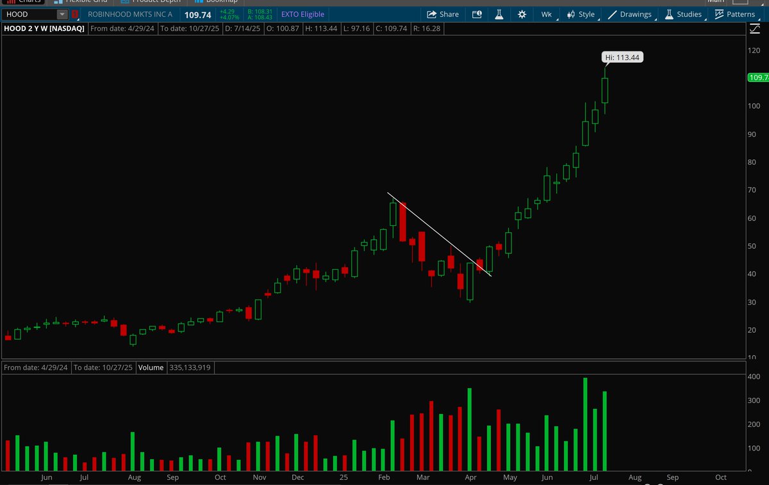Open the flask icon next to the gear
The height and width of the screenshot is (485, 769).
click(499, 14)
